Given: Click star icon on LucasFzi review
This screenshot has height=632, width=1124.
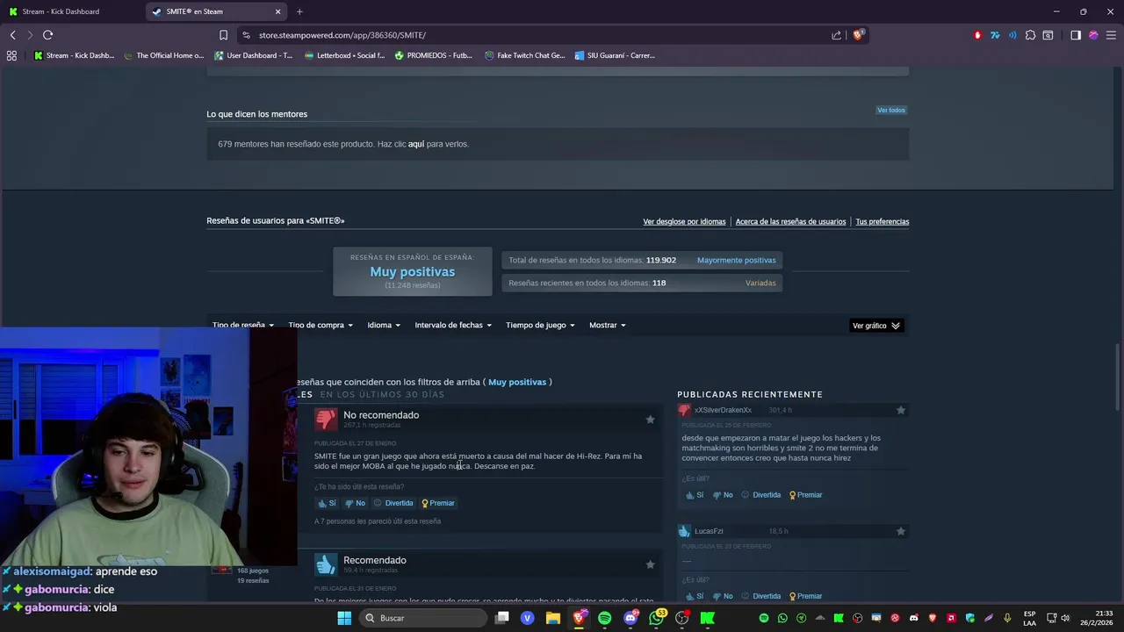Looking at the screenshot, I should [900, 531].
